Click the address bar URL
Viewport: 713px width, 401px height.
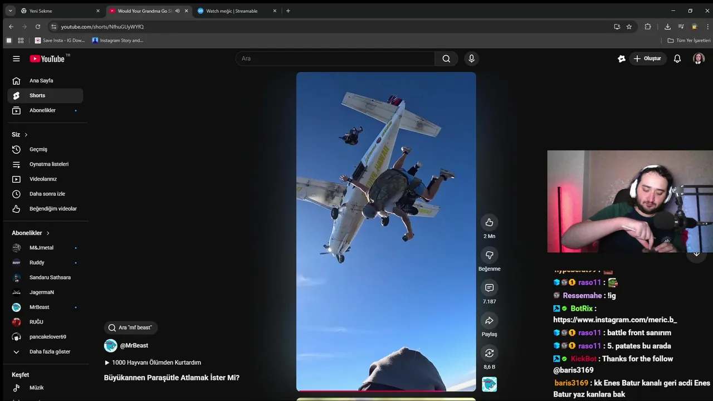(102, 26)
